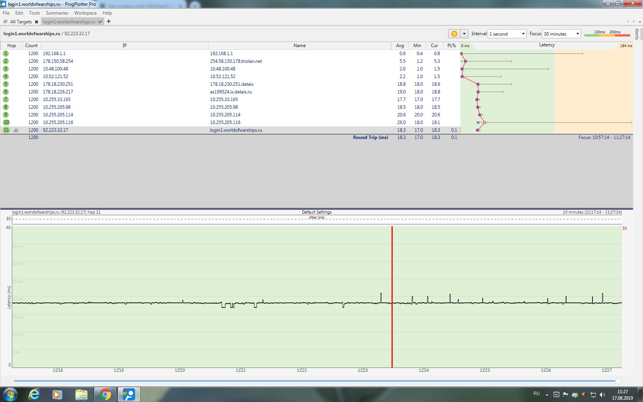Sort by the Avg column header

(x=400, y=46)
